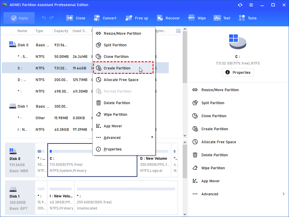The width and height of the screenshot is (289, 217).
Task: Open the Test toolbar tool
Action: (x=222, y=18)
